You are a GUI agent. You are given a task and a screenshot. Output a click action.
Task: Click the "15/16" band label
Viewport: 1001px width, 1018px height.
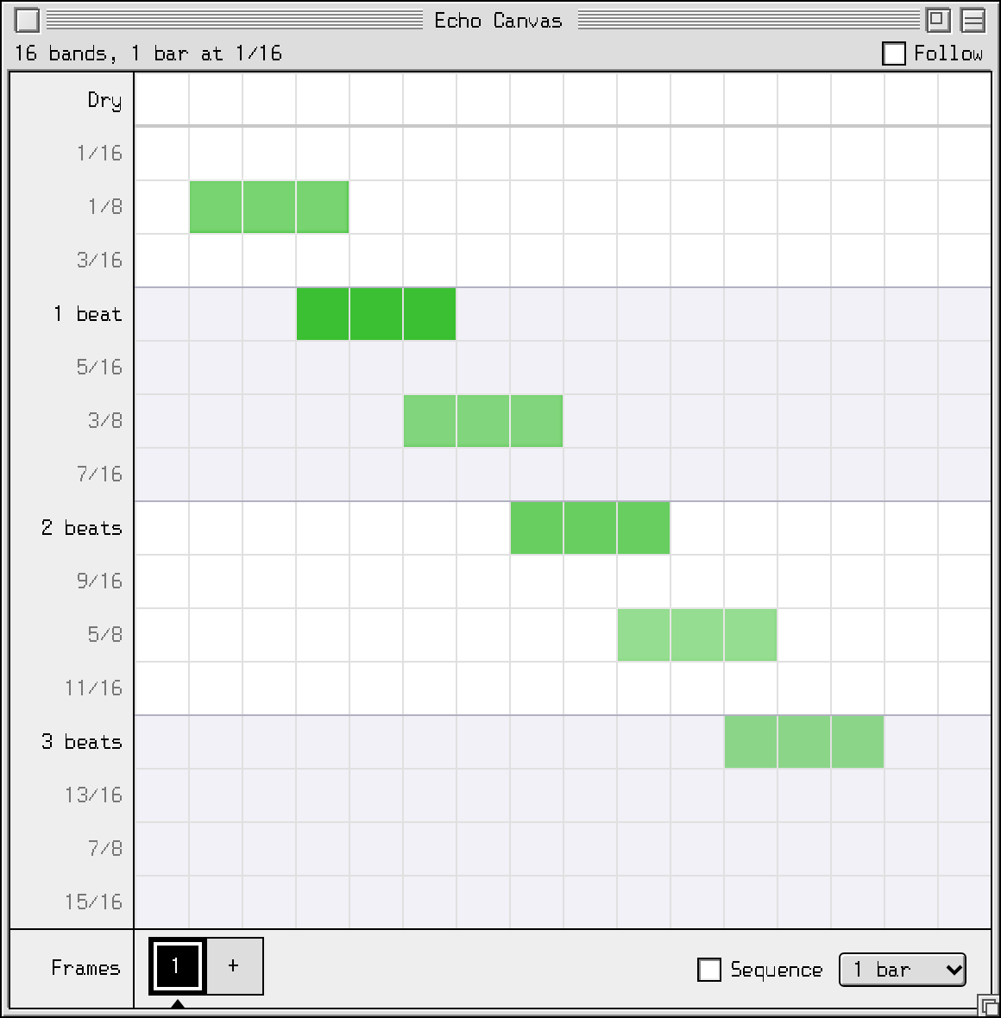tap(93, 902)
